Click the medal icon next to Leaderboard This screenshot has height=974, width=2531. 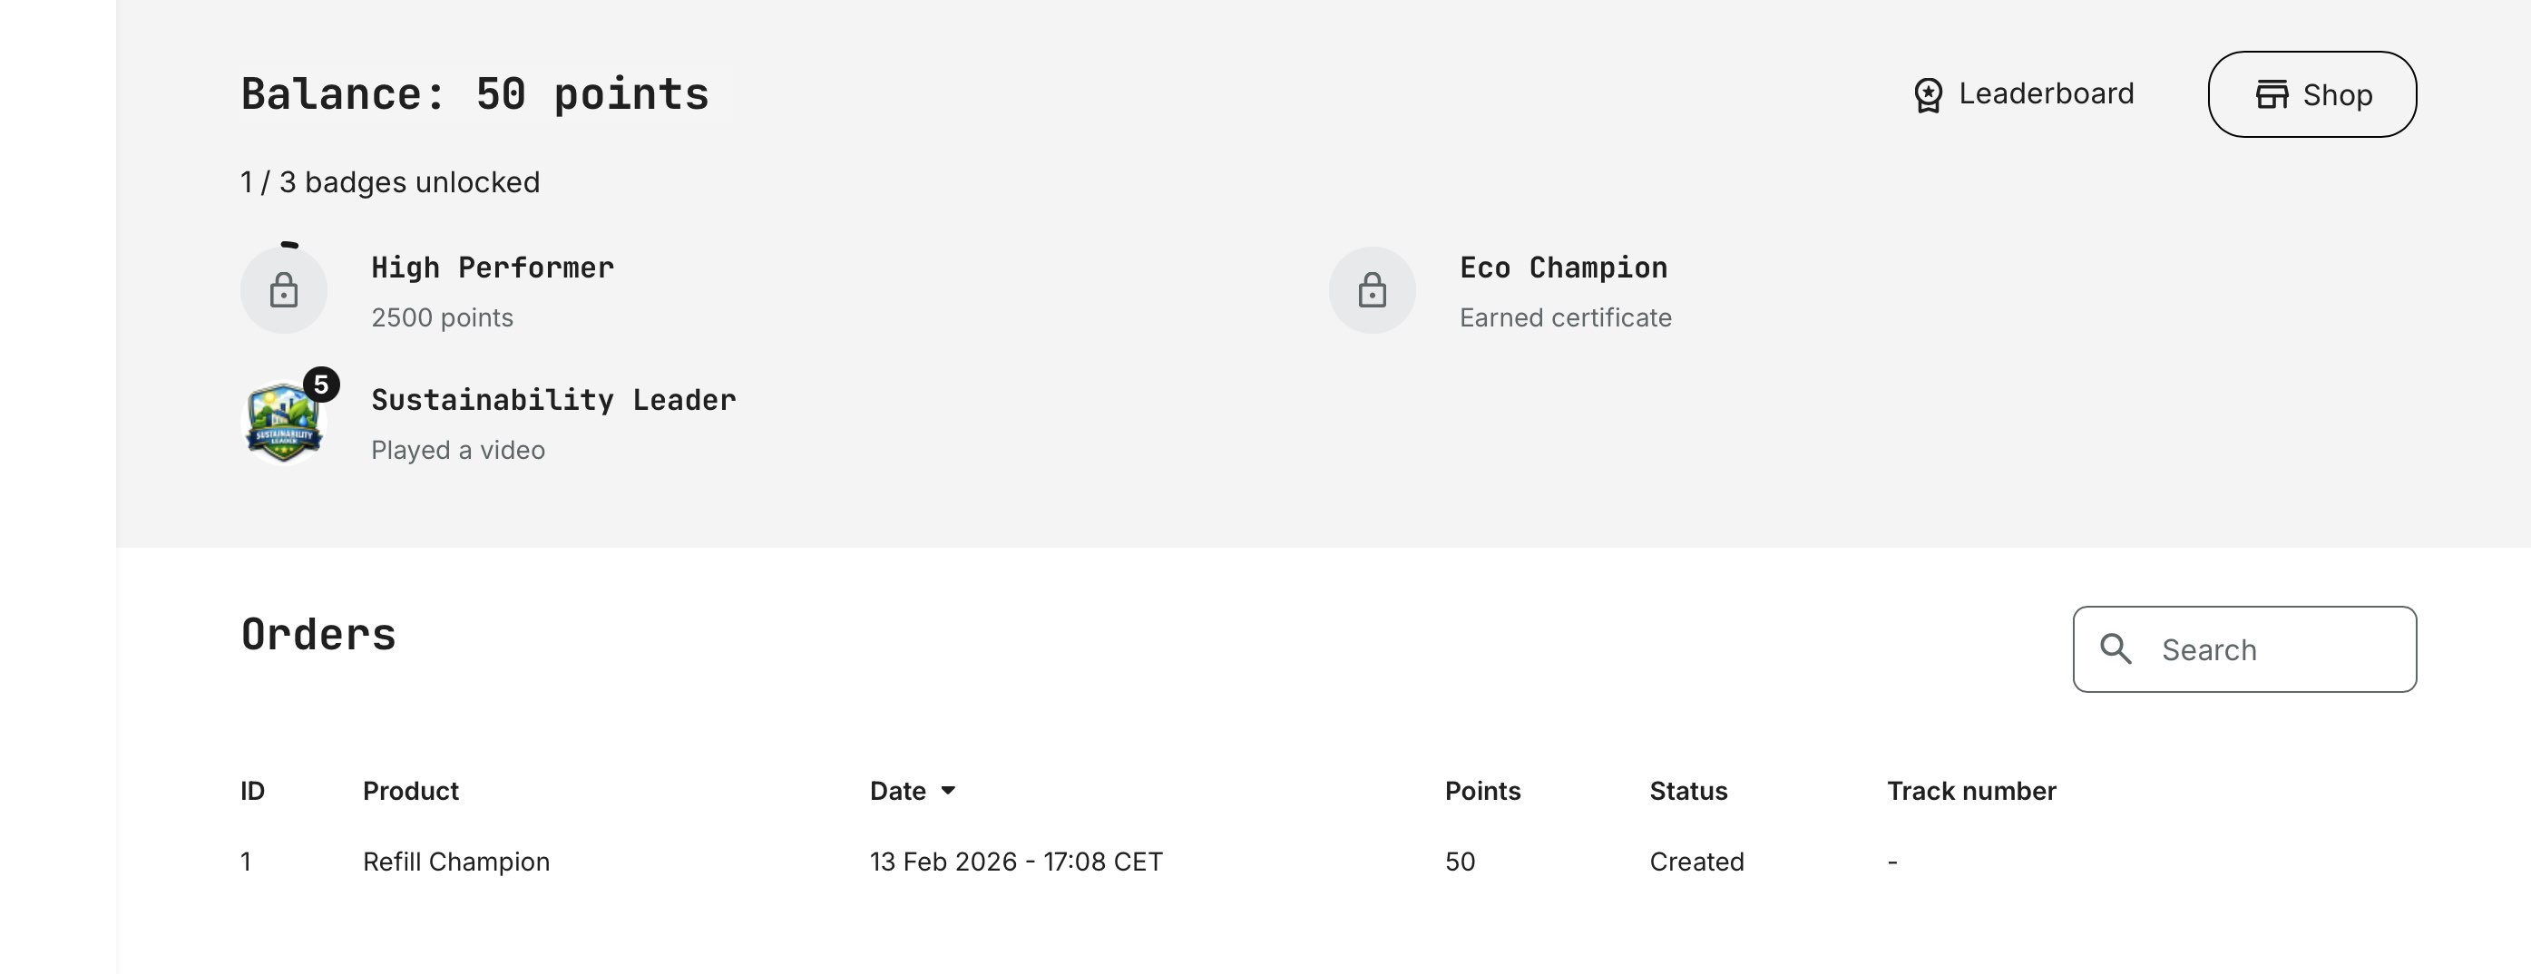(x=1928, y=94)
